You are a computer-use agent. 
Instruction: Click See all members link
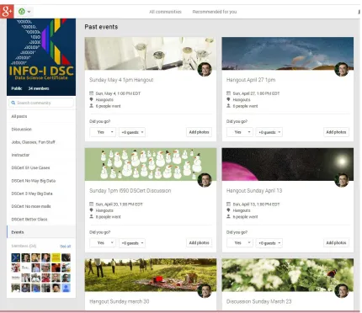tap(65, 247)
